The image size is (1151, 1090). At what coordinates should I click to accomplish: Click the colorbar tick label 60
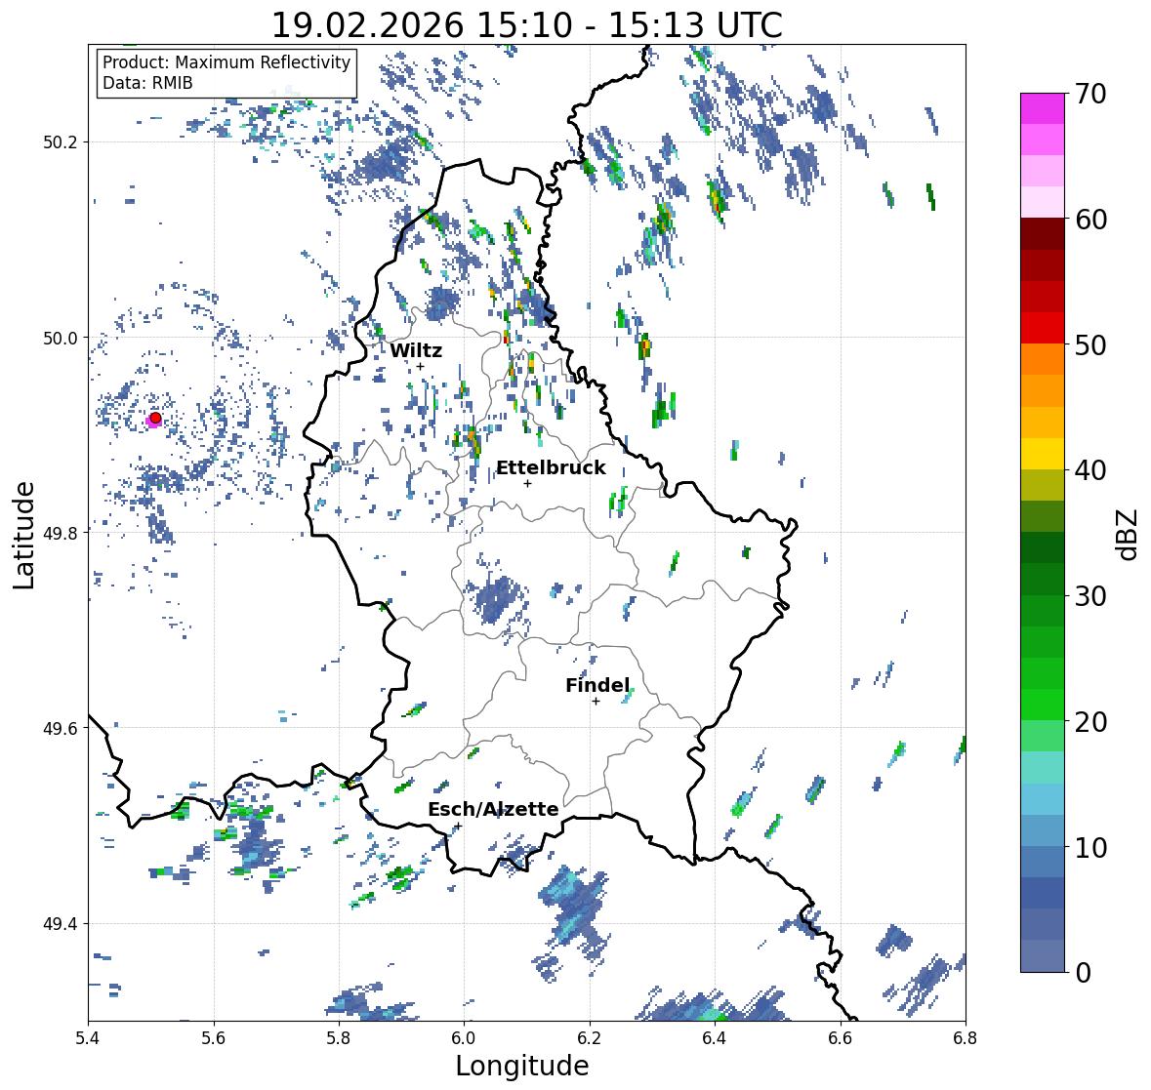click(x=1090, y=220)
